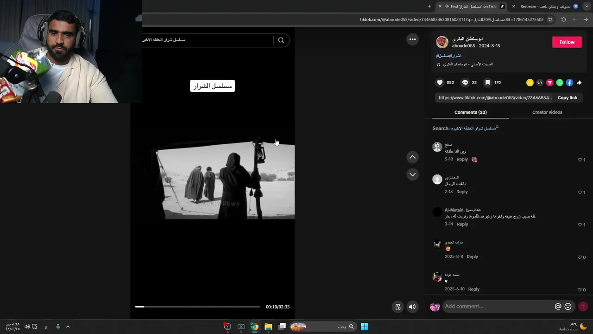Click the Windows taskbar search box
This screenshot has width=593, height=334.
coord(323,327)
